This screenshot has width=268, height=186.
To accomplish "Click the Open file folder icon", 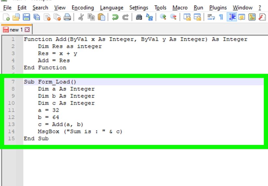I will pos(16,17).
